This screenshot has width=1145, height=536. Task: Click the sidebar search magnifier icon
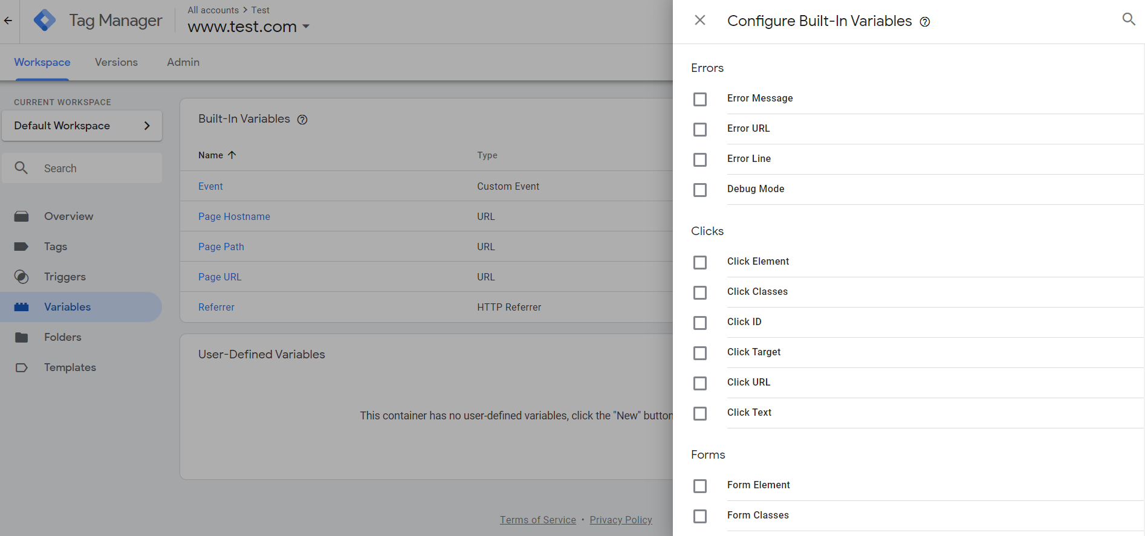point(21,168)
